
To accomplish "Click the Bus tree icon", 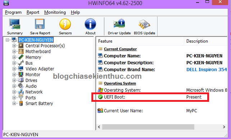I will (21, 63).
